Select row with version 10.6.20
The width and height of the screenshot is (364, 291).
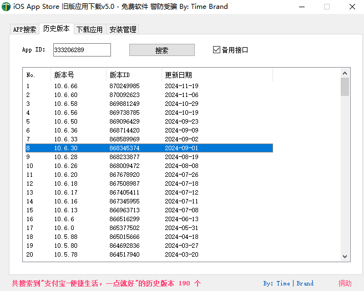(x=149, y=175)
